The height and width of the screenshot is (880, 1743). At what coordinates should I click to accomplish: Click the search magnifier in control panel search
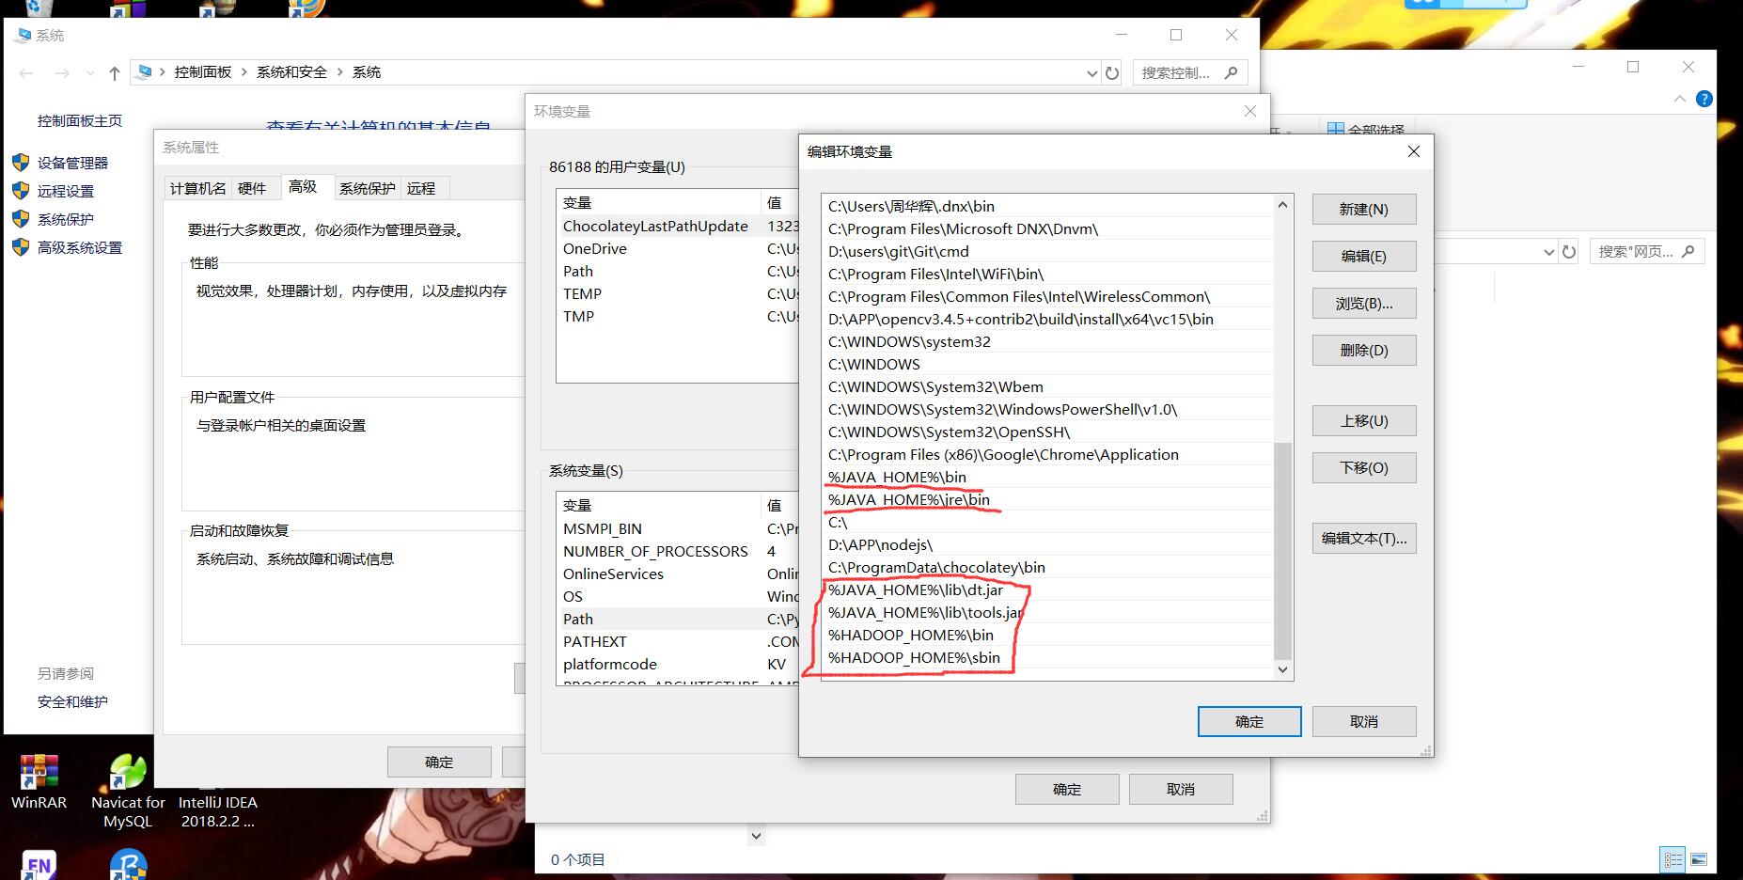tap(1231, 72)
